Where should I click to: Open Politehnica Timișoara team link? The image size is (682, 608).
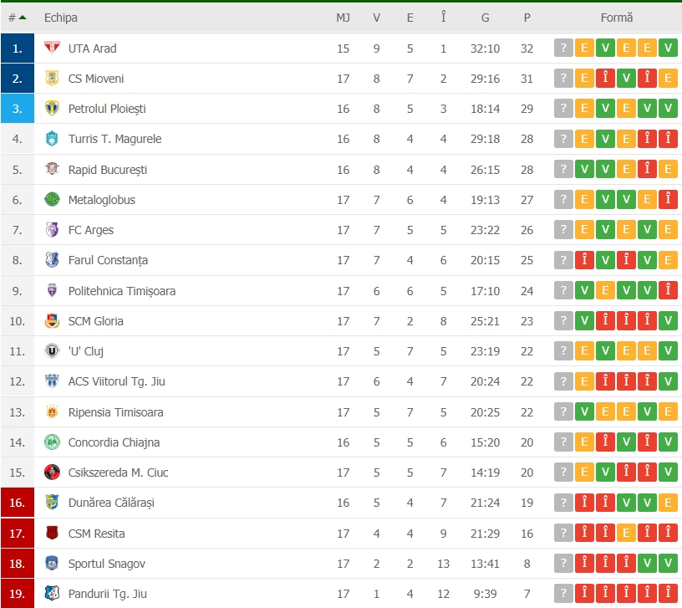[121, 291]
